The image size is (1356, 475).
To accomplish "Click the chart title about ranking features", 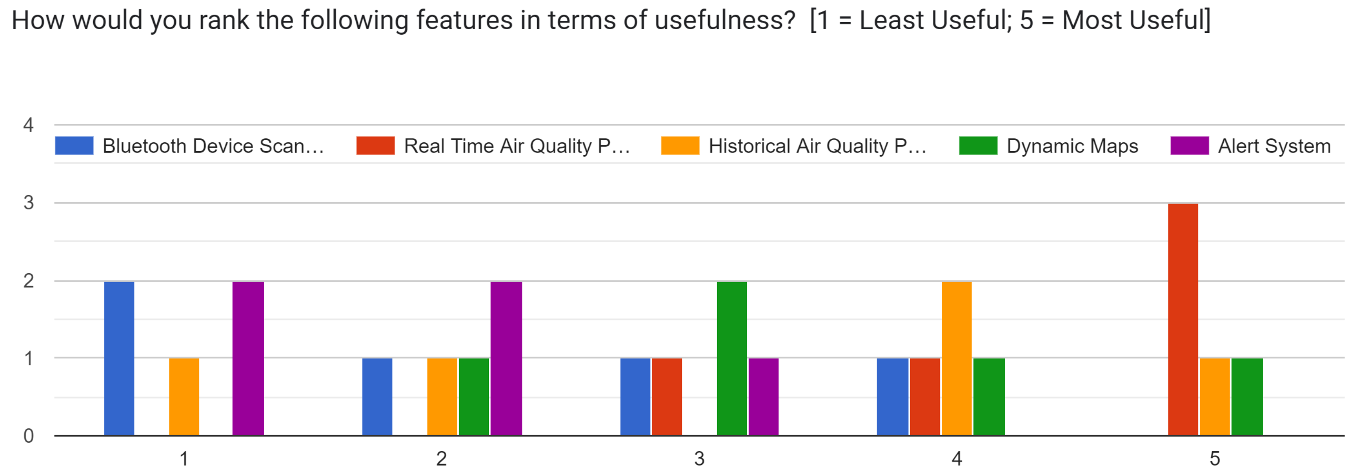I will point(611,20).
